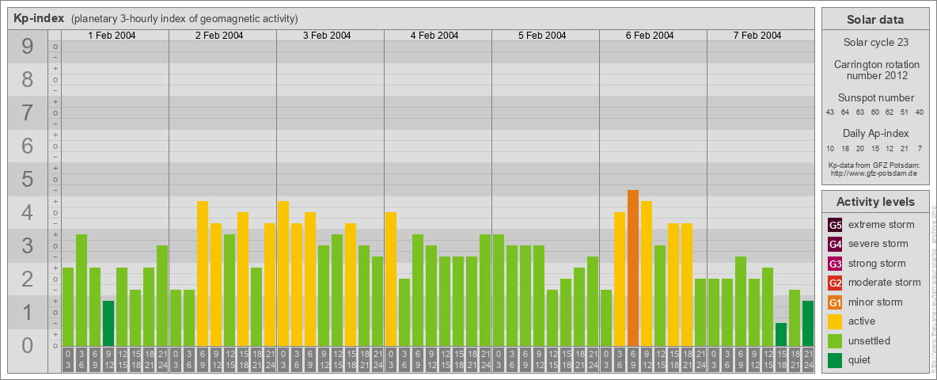937x380 pixels.
Task: Click the 1 Feb 3-6 green bar
Action: click(x=82, y=291)
